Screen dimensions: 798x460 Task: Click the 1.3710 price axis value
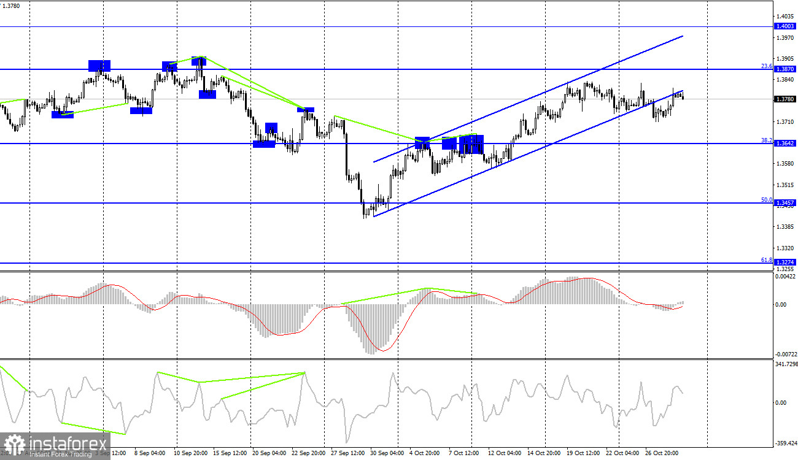[785, 122]
